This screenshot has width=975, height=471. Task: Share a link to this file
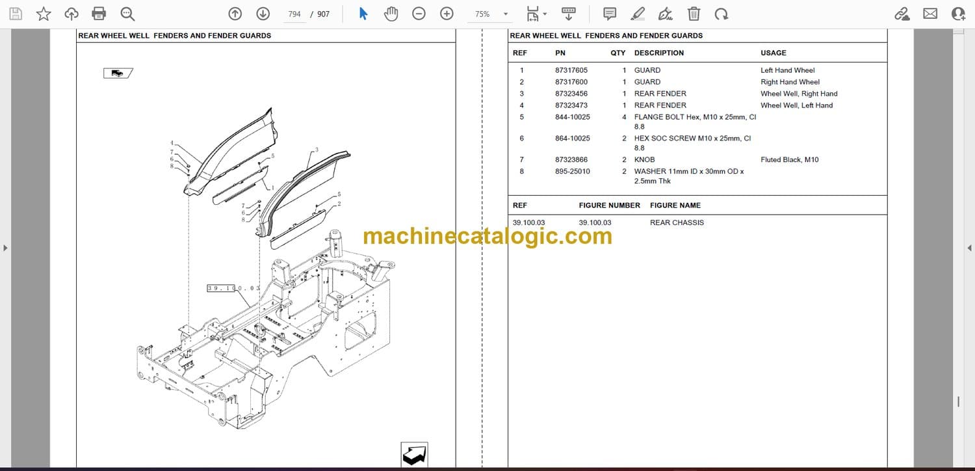[902, 14]
